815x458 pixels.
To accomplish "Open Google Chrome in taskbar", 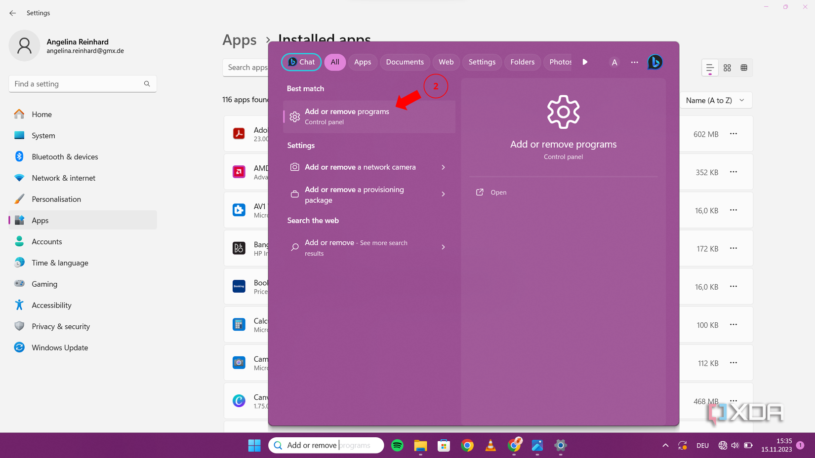I will coord(467,445).
